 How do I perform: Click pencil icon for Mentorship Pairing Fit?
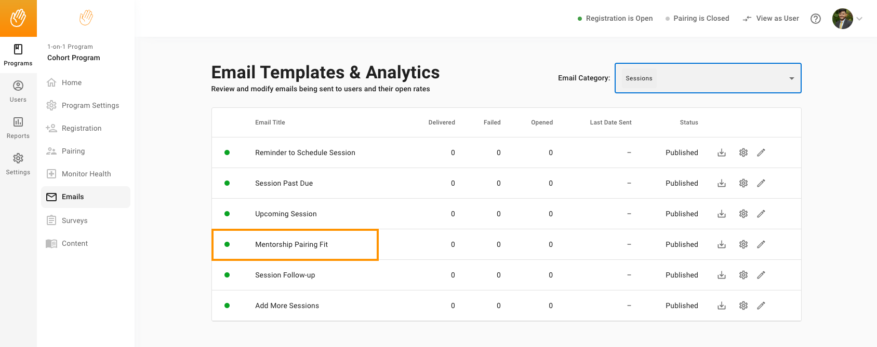[x=761, y=244]
